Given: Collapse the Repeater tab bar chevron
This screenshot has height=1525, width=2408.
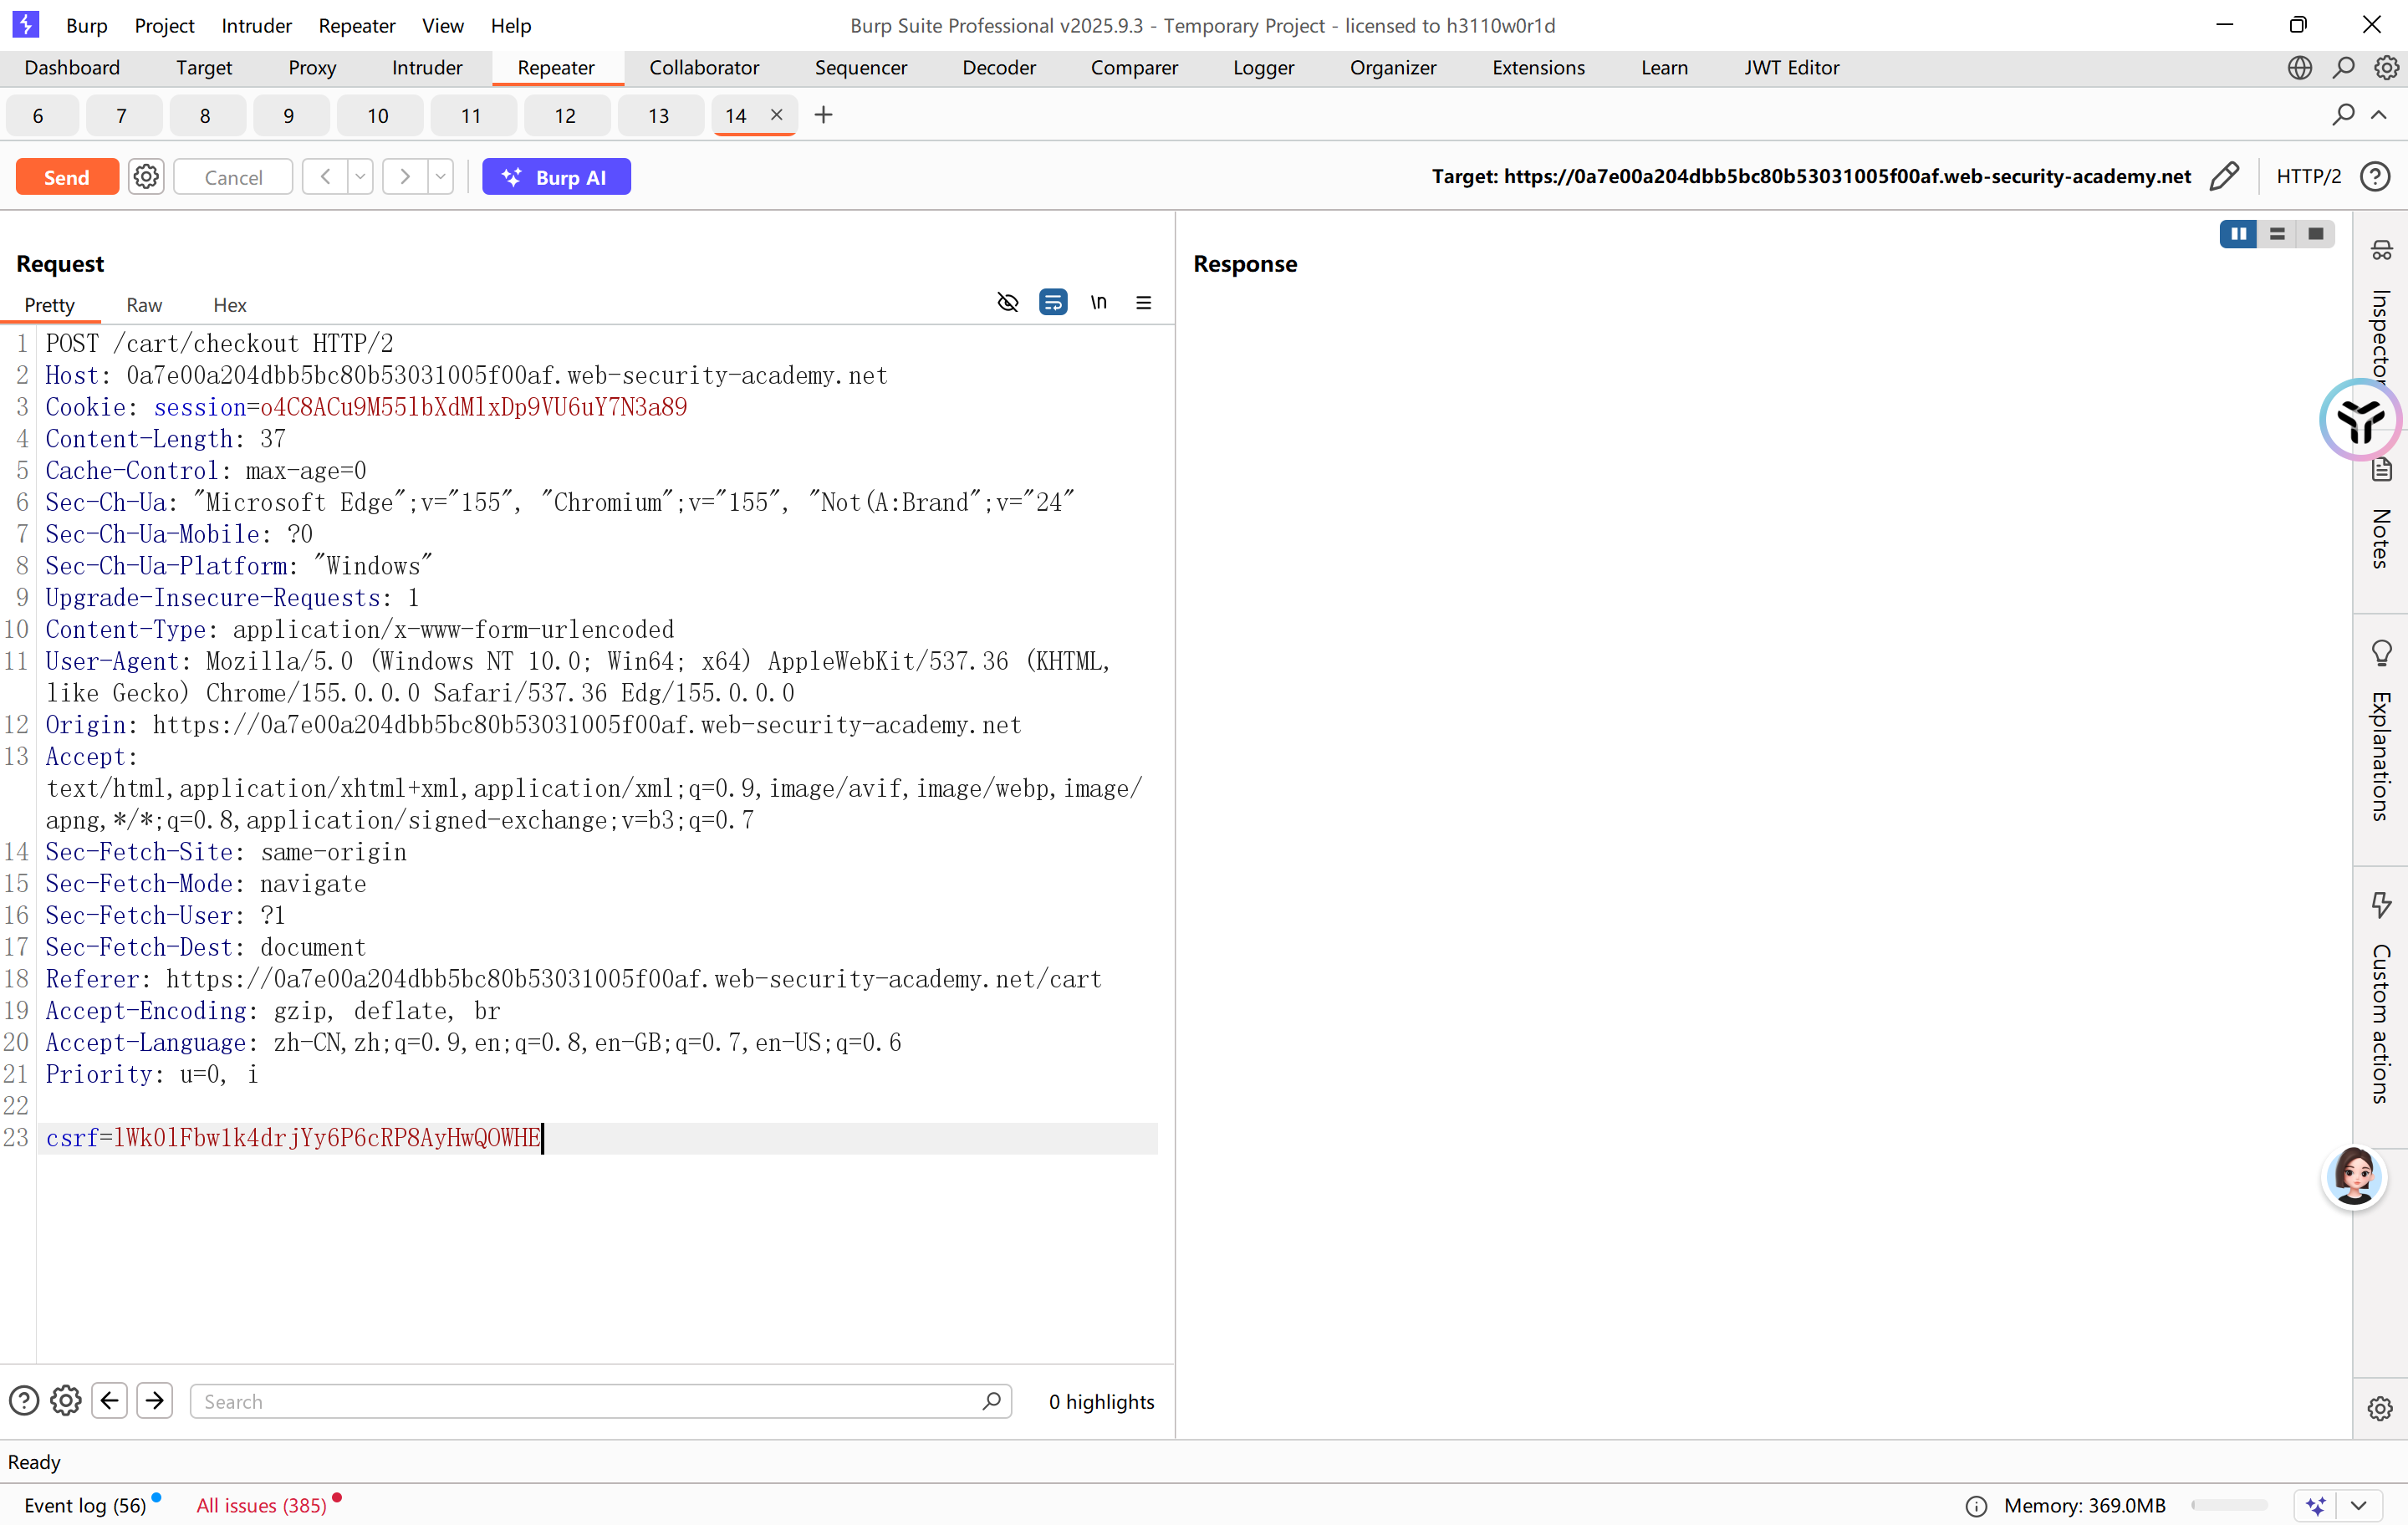Looking at the screenshot, I should pos(2379,115).
